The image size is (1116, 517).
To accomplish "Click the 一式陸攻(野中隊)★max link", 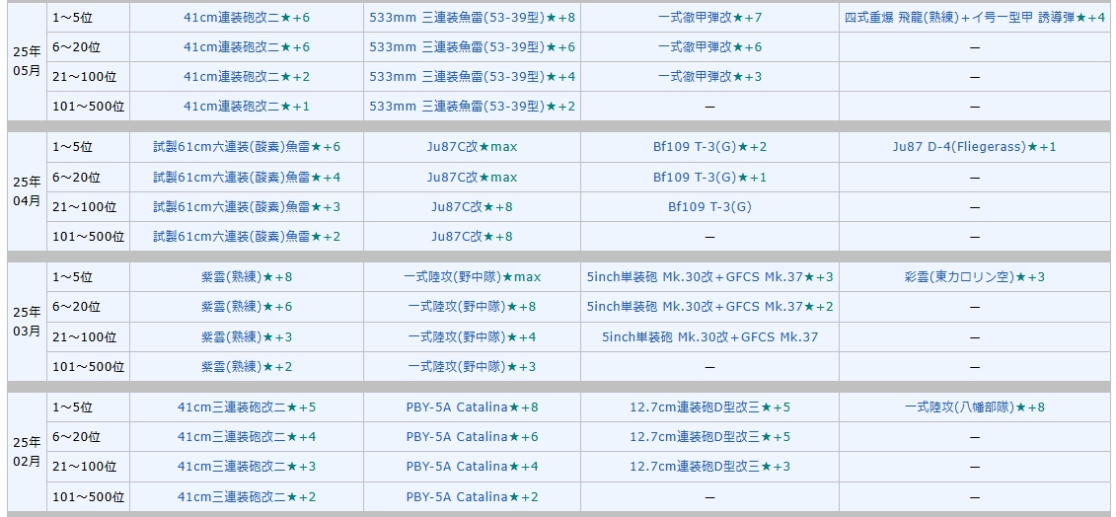I will (x=472, y=277).
